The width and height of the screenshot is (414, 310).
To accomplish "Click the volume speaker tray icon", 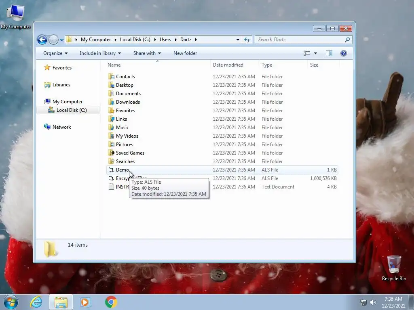I will point(373,302).
